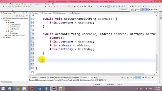The height and width of the screenshot is (91, 162).
Task: Open Internet Explorer from the taskbar
Action: click(10, 89)
